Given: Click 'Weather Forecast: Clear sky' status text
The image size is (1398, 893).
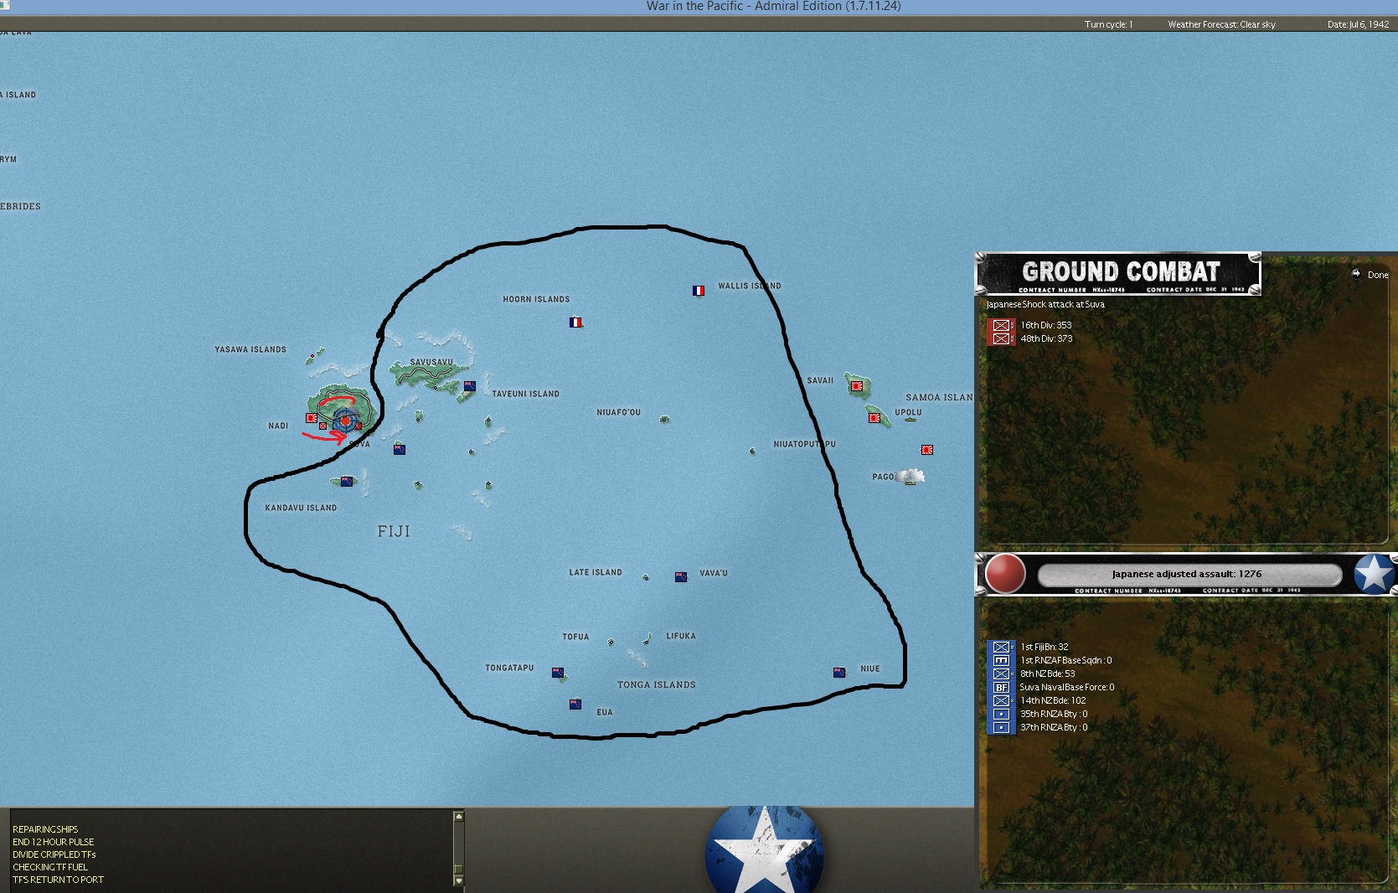Looking at the screenshot, I should tap(1221, 24).
